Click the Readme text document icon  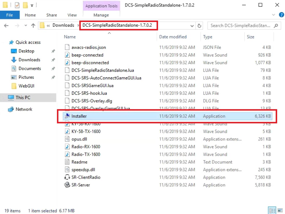[x=67, y=162]
